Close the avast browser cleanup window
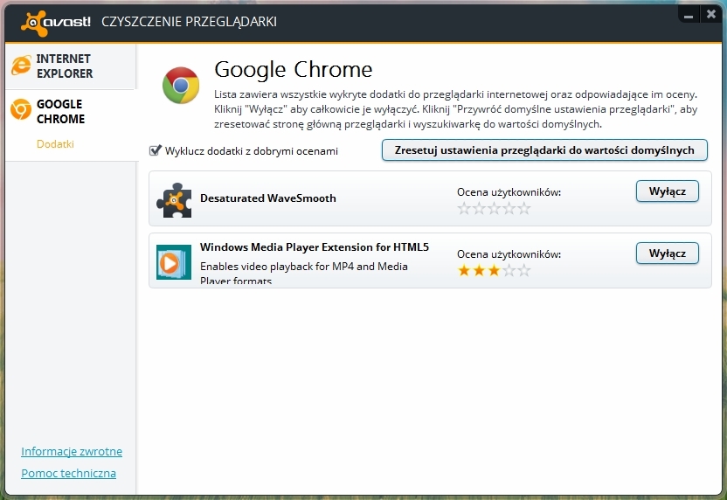Screen dimensions: 727x500 [710, 14]
